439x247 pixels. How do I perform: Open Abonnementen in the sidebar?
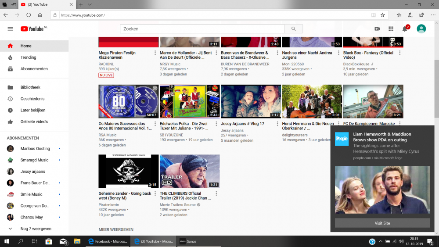pyautogui.click(x=34, y=69)
